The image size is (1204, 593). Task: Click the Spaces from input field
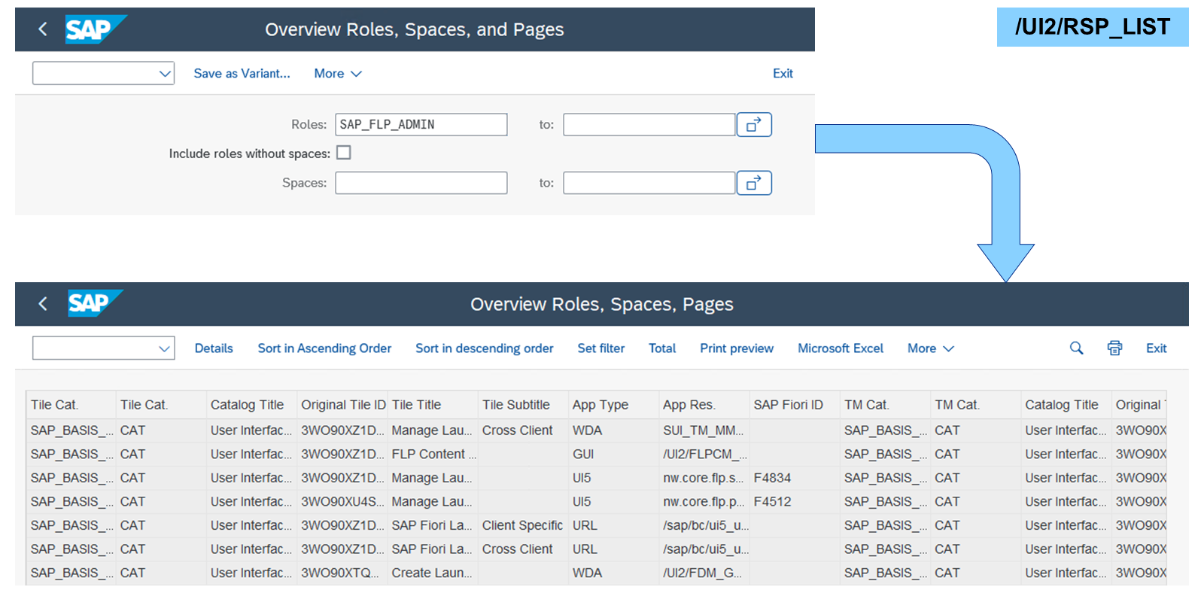(x=421, y=183)
